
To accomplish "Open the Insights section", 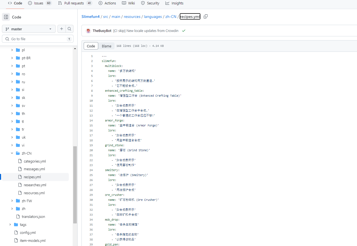I will pos(175,3).
